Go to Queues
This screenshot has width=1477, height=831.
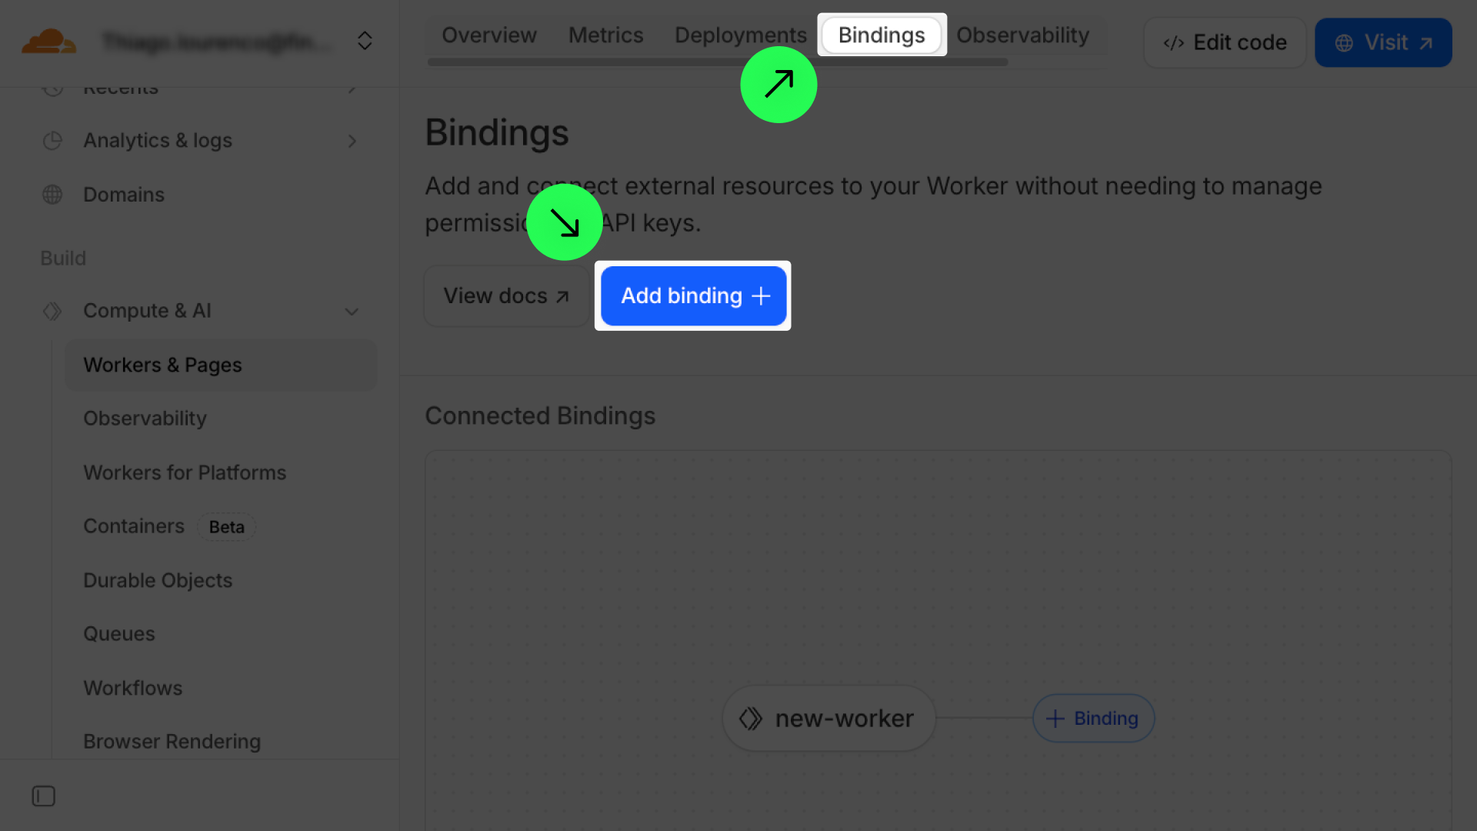pos(119,634)
